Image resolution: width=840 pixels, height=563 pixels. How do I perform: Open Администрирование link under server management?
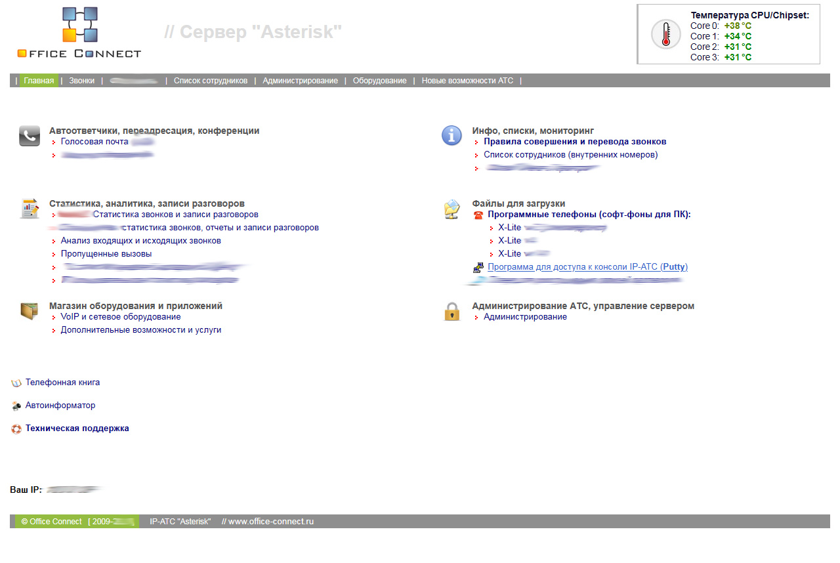click(x=525, y=317)
